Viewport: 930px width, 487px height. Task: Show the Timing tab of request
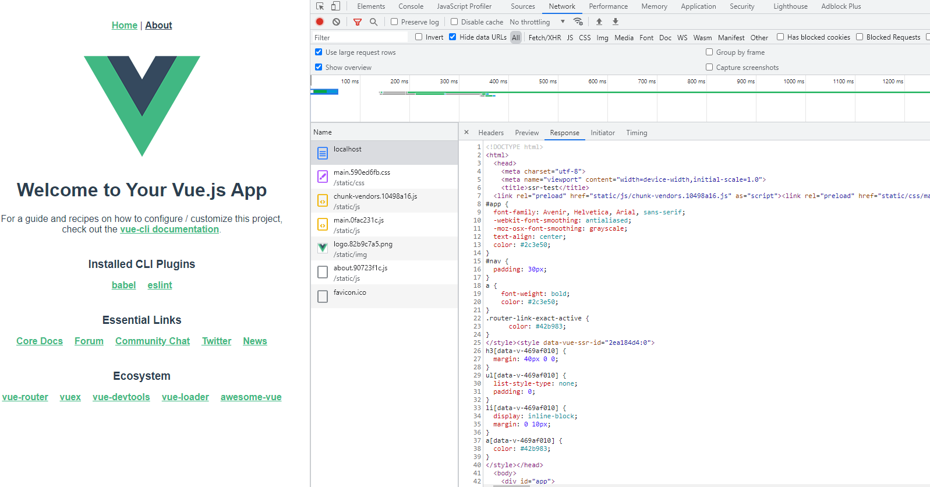pos(636,133)
